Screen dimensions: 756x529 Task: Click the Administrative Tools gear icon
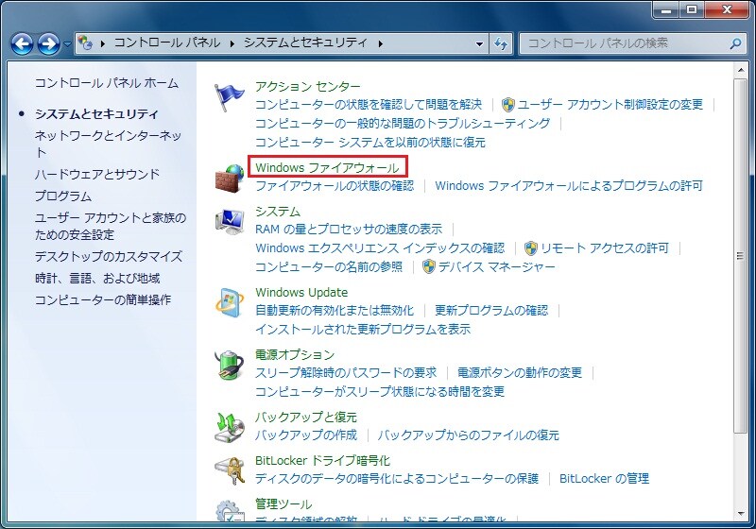point(229,511)
